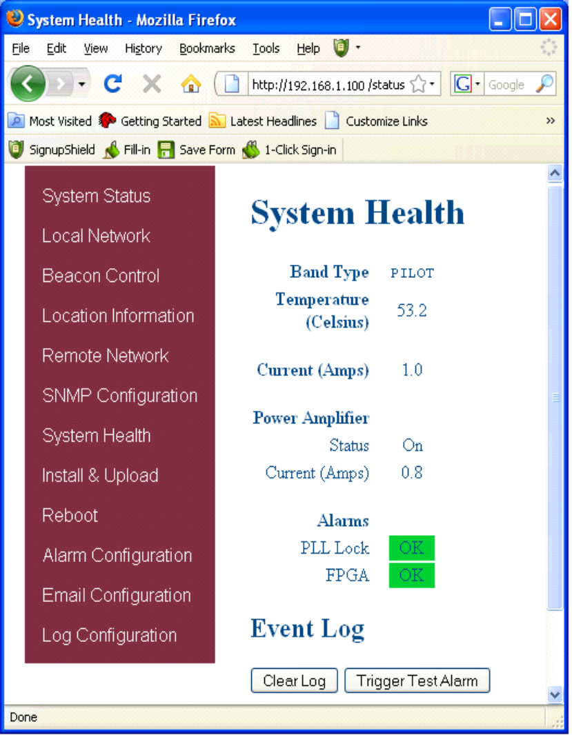Bookmark this page with the star icon
The image size is (572, 735).
click(417, 85)
